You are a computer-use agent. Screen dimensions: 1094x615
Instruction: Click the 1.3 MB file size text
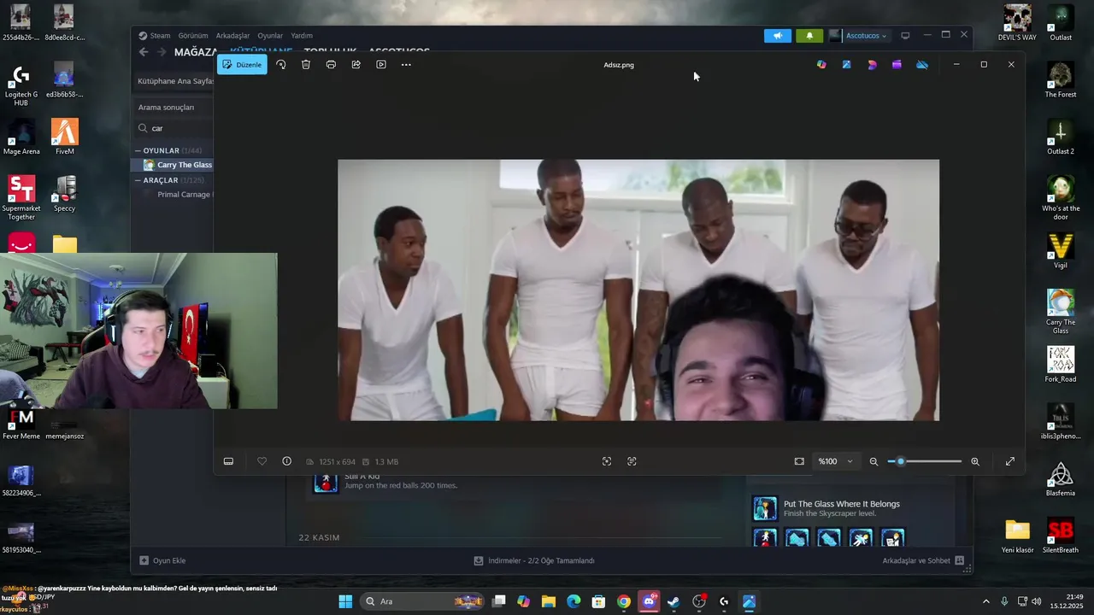[386, 462]
